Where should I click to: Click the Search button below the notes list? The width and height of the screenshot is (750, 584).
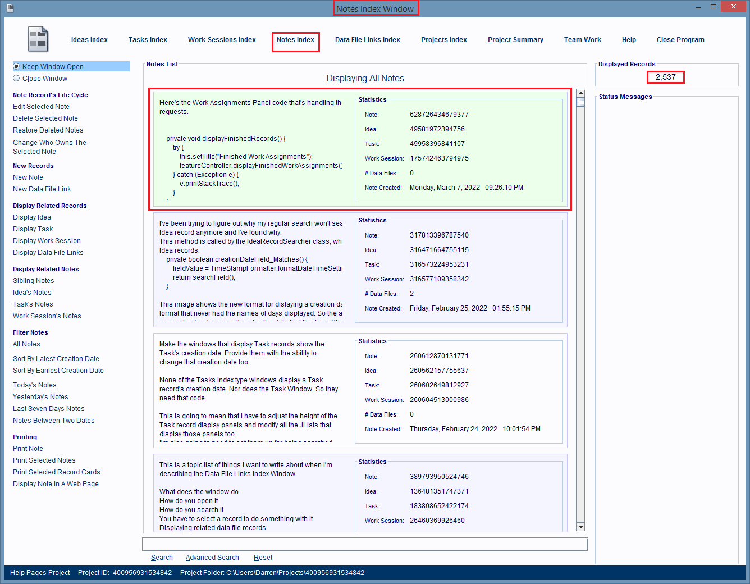tap(162, 558)
